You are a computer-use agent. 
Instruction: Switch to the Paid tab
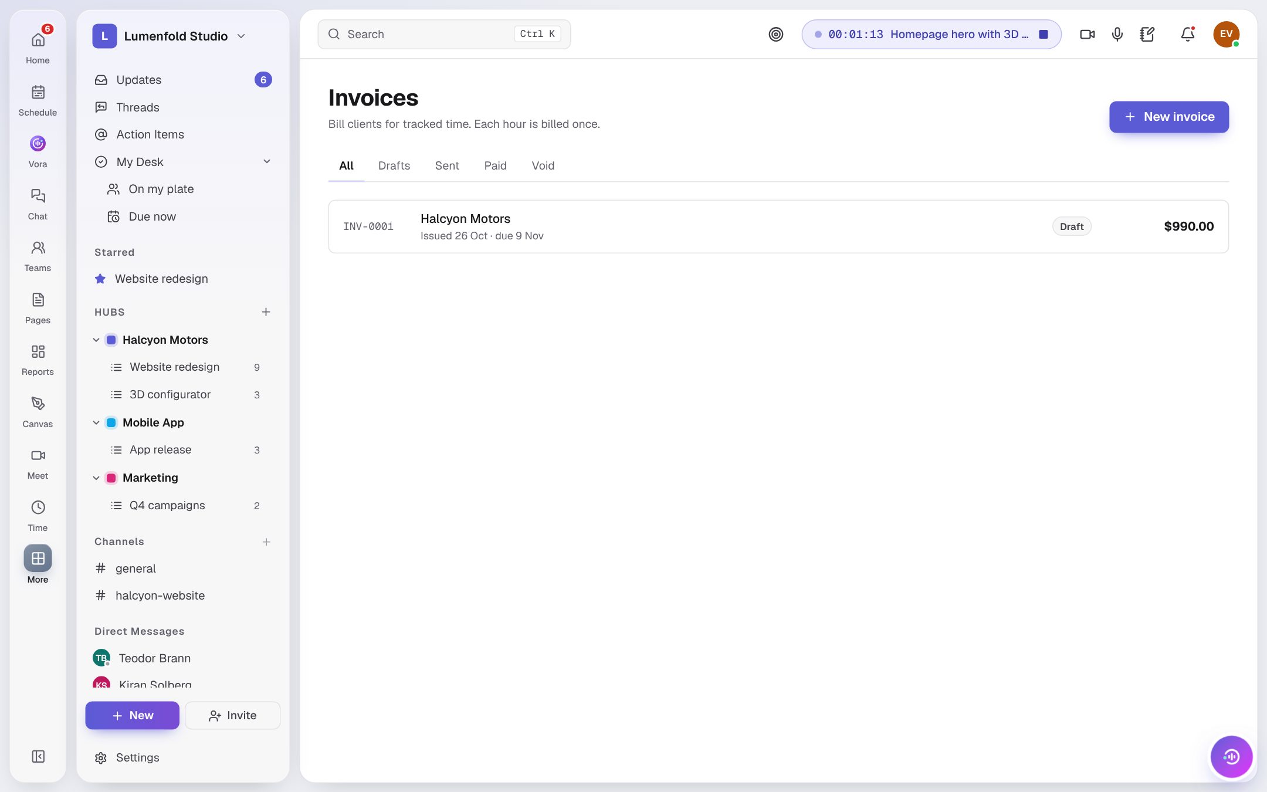point(495,165)
